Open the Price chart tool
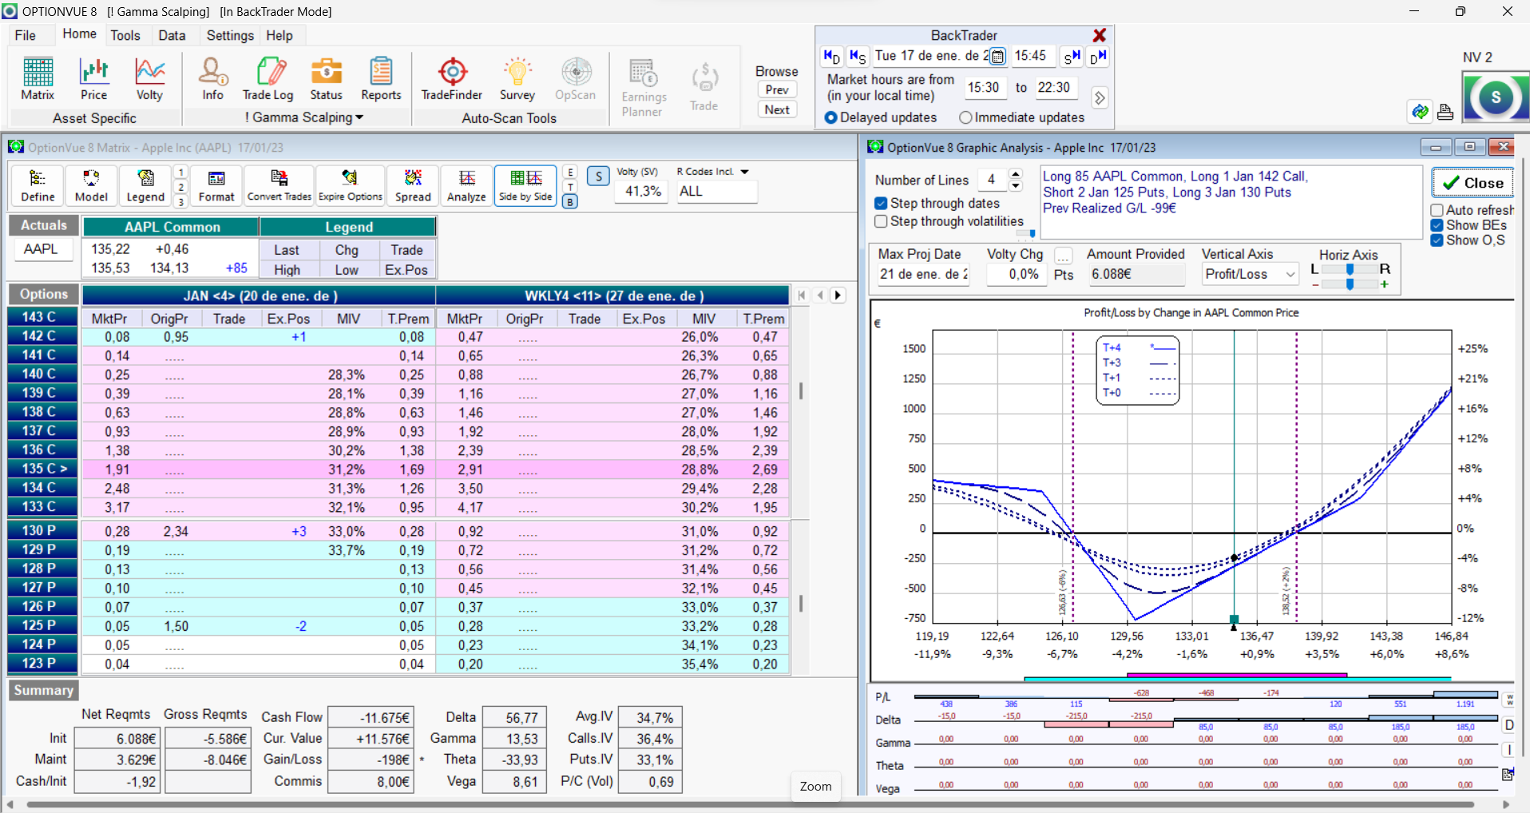The height and width of the screenshot is (813, 1530). point(93,78)
